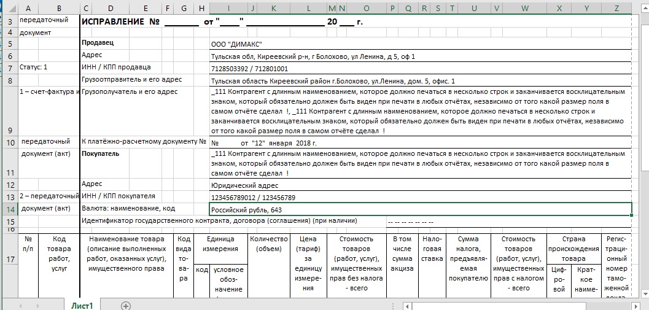
Task: Click the next sheet navigation arrow
Action: (39, 305)
